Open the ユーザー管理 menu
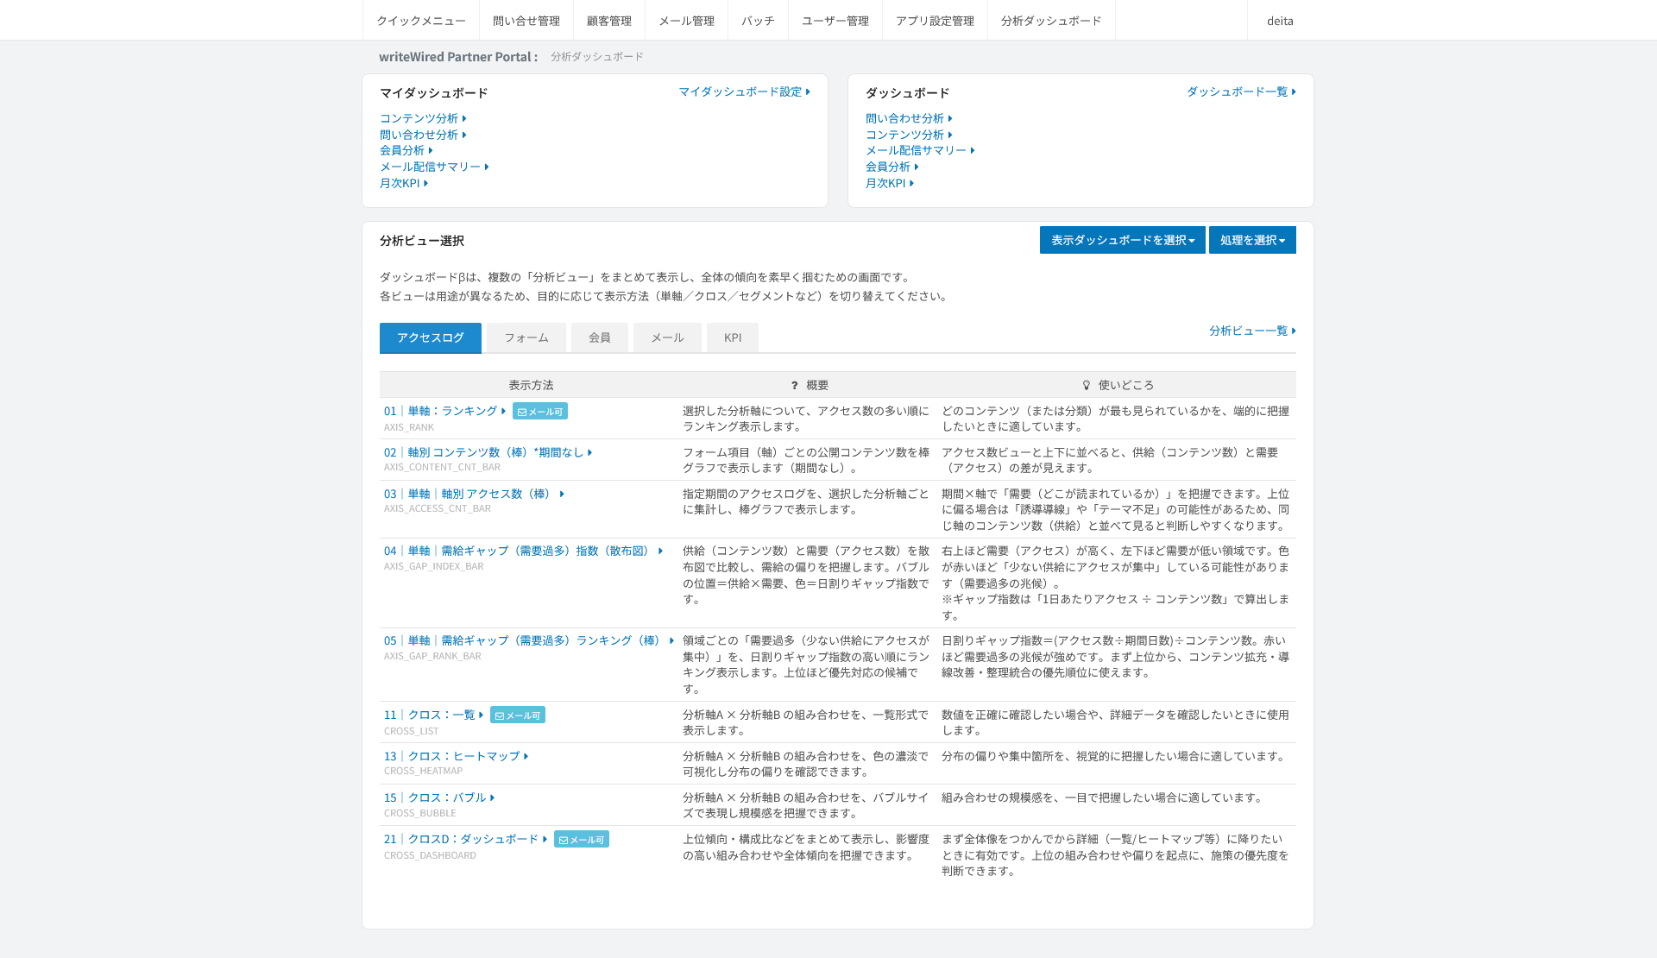The image size is (1657, 958). 835,21
